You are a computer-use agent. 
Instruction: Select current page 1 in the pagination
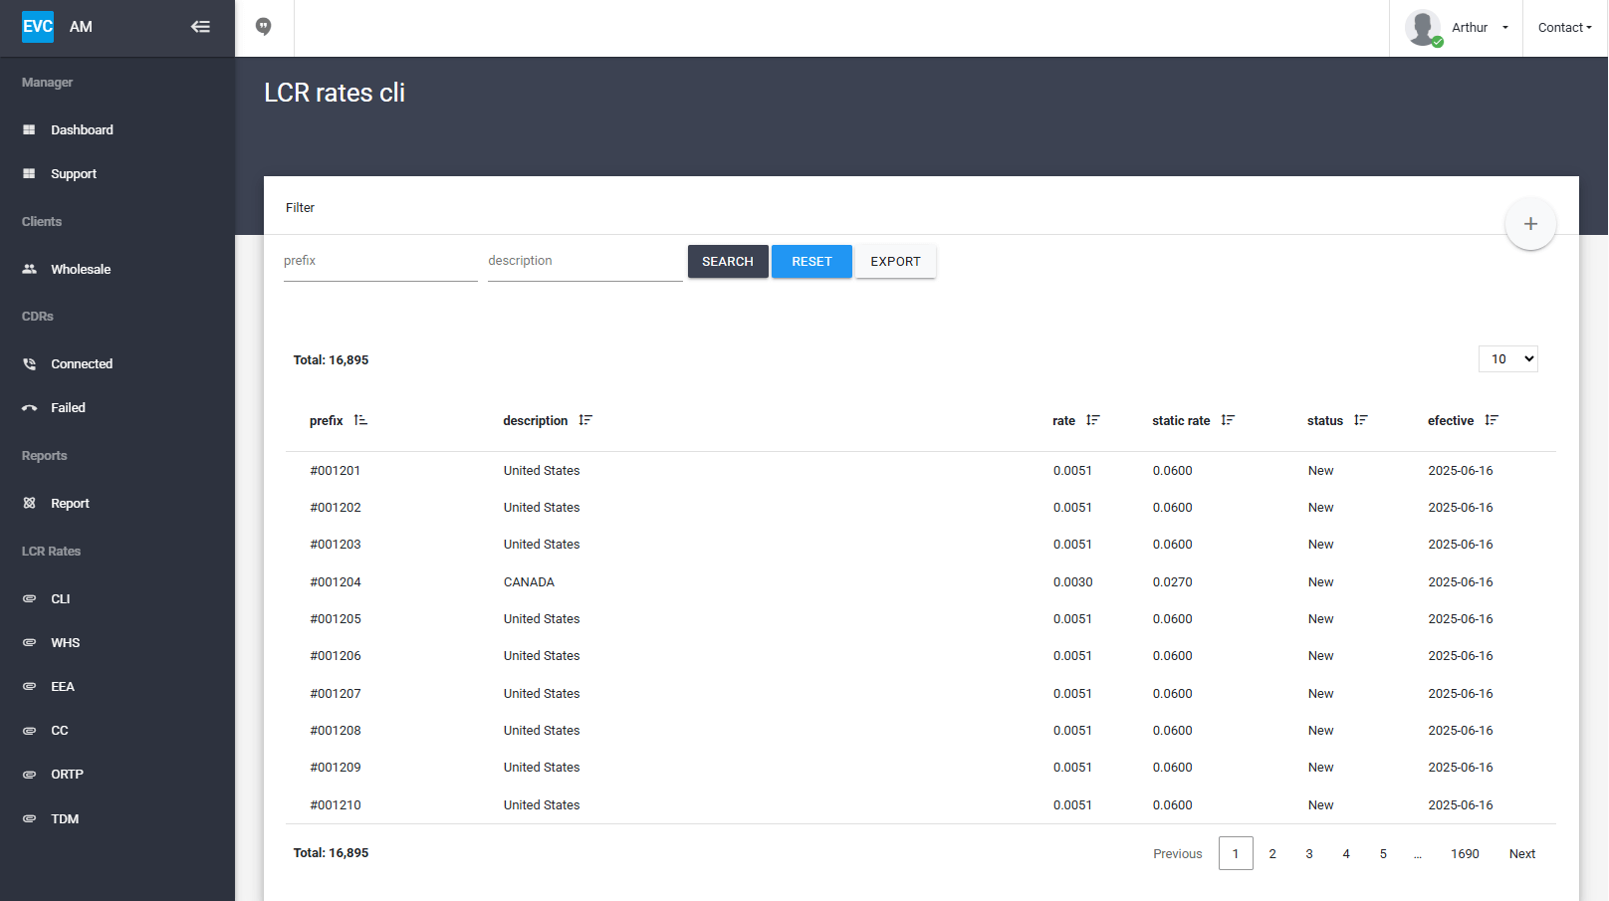[1236, 854]
